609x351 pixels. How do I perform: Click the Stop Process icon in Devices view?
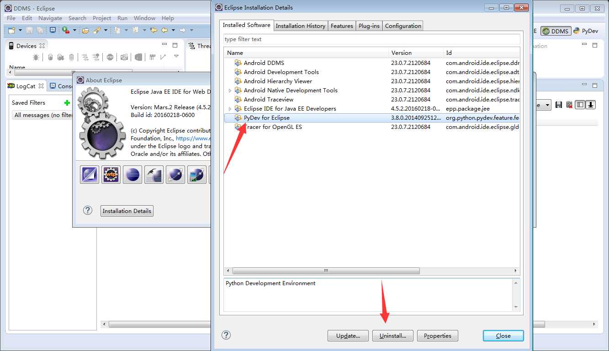[x=110, y=57]
